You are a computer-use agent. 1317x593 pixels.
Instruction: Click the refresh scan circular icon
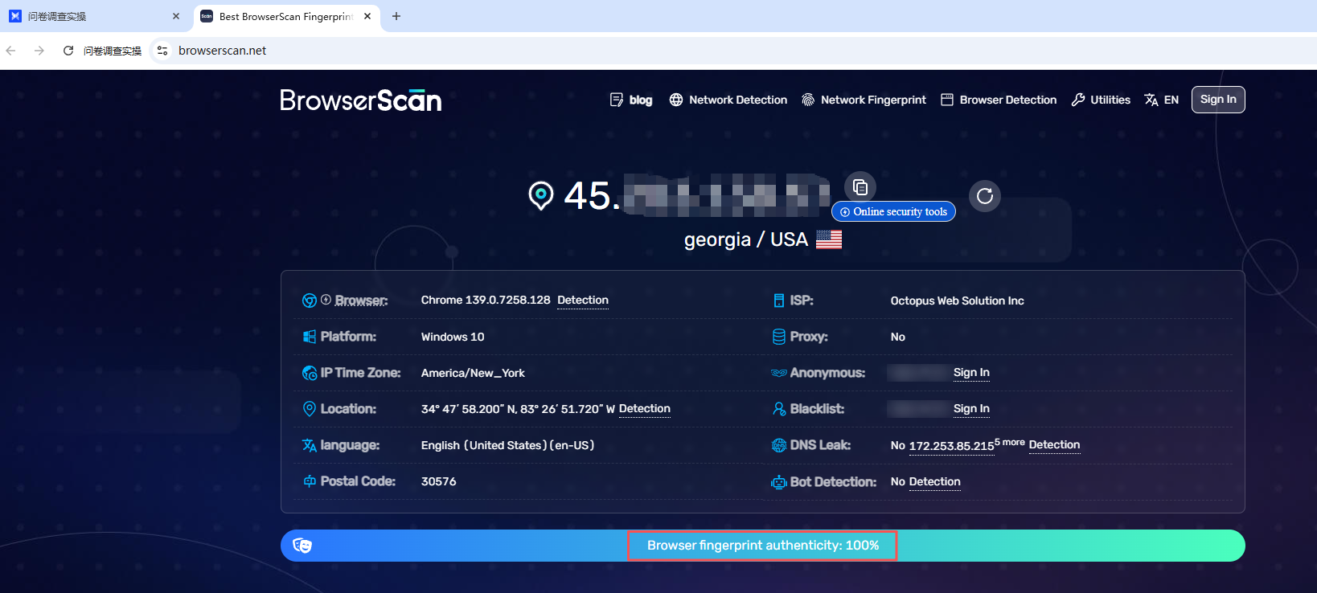coord(984,196)
